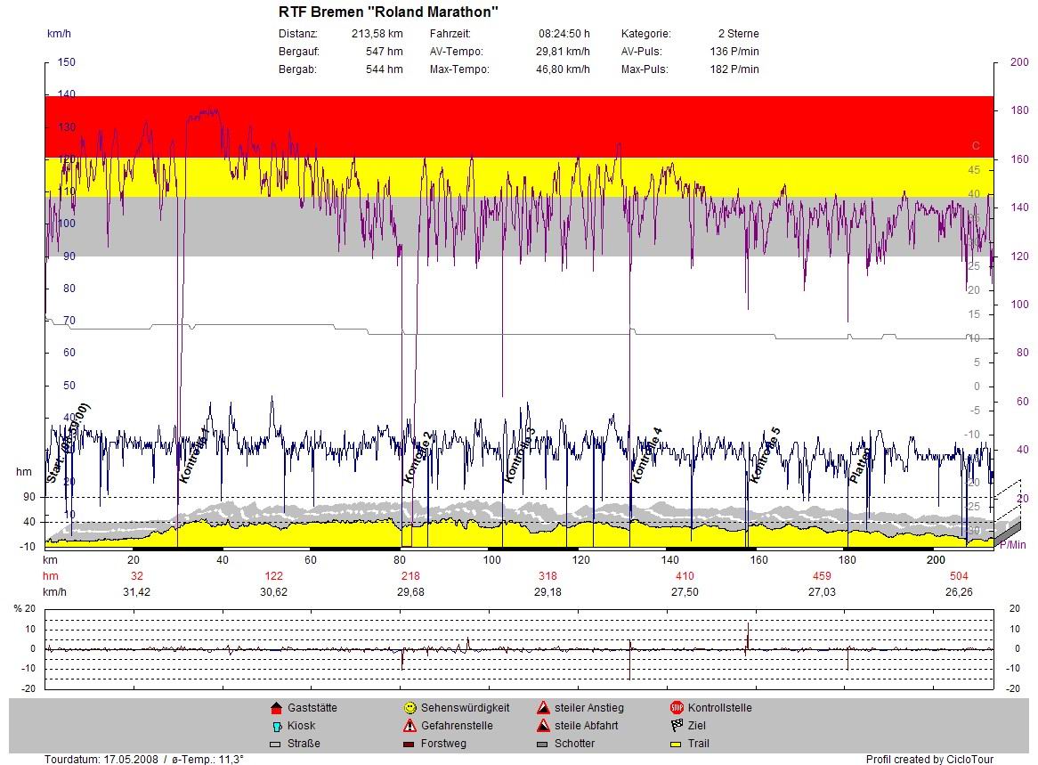Click the Kontrollstelle stop sign icon
The width and height of the screenshot is (1038, 765).
pyautogui.click(x=676, y=708)
